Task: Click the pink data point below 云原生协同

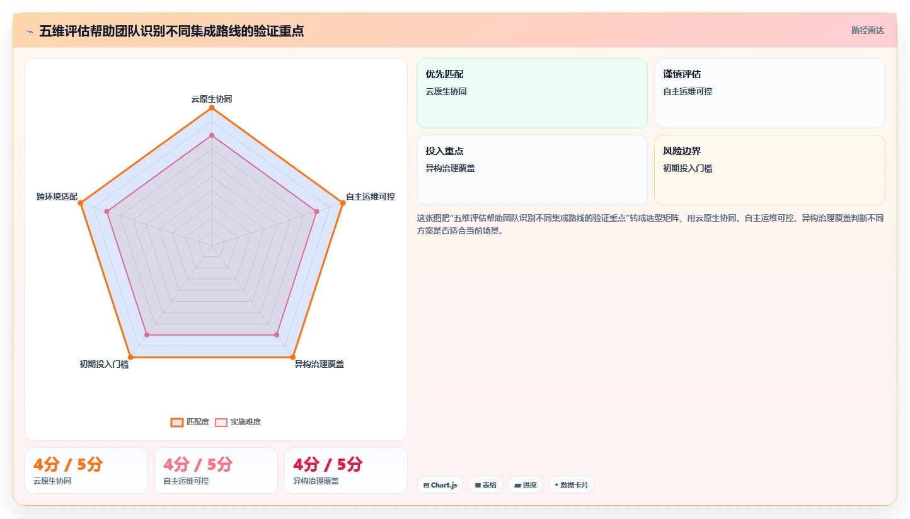Action: pyautogui.click(x=212, y=135)
